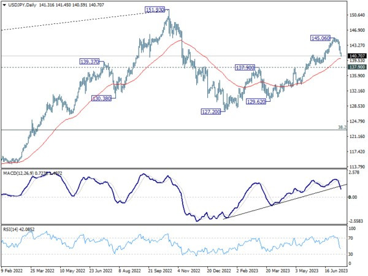This screenshot has height=276, width=368.
Task: Click the MACD 2.578 scale value
Action: [354, 172]
